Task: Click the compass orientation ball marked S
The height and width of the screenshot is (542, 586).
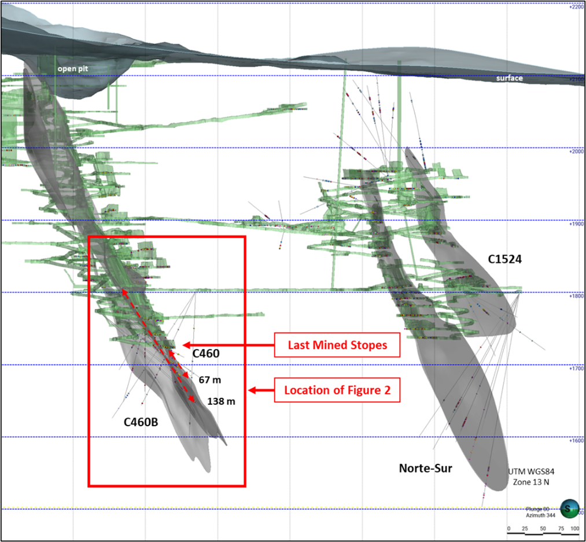Action: pos(568,508)
